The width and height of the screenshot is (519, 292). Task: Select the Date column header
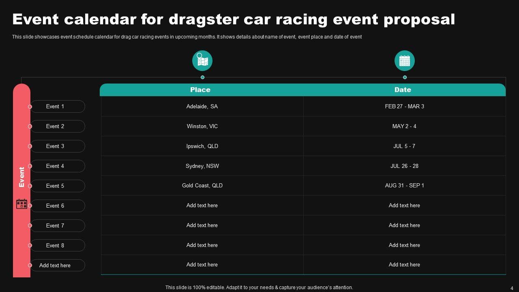[403, 90]
